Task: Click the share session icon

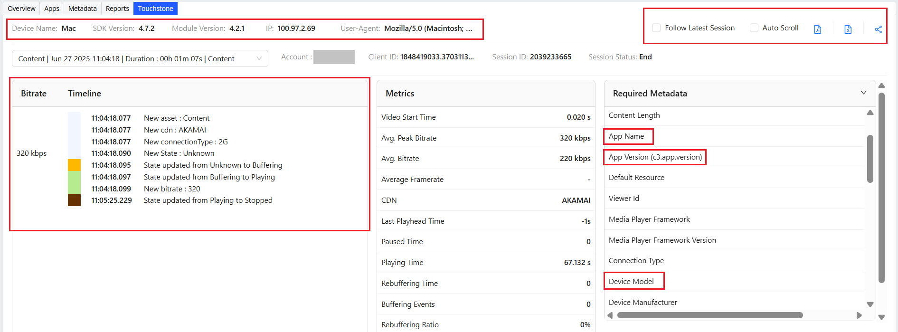Action: pos(878,29)
